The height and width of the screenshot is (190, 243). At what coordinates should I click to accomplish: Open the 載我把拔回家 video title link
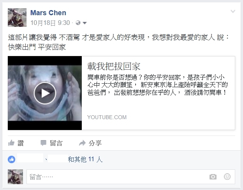pos(114,66)
